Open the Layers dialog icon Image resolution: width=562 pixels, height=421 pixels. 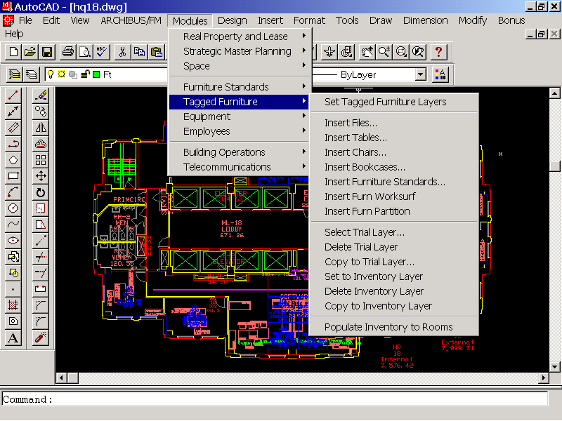32,74
